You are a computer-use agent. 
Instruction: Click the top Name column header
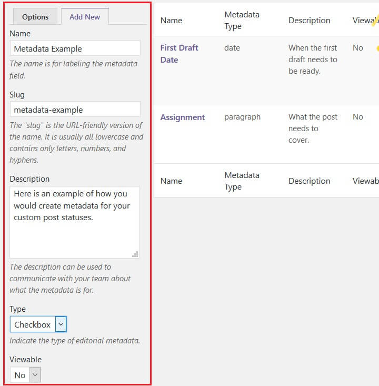[x=171, y=21]
